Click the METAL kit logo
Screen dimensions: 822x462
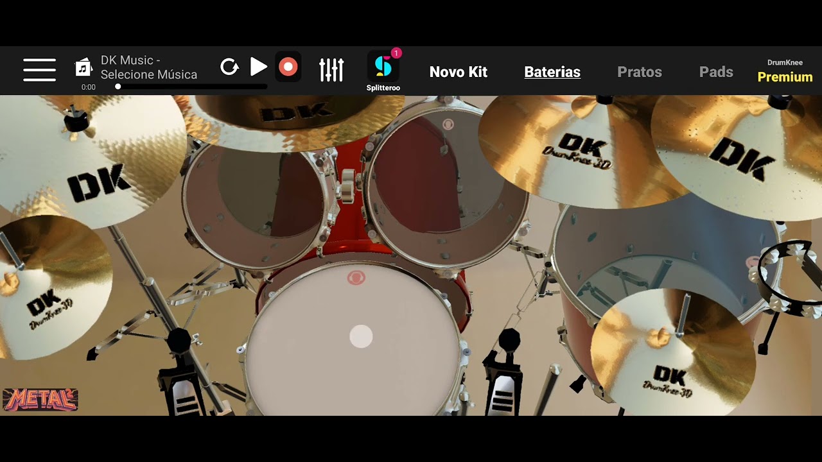click(x=40, y=399)
